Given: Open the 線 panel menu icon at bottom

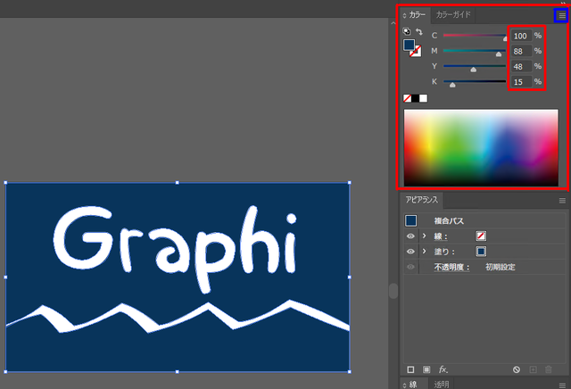Looking at the screenshot, I should click(x=562, y=385).
